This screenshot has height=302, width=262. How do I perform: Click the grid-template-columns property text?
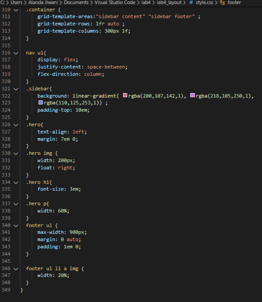[68, 31]
